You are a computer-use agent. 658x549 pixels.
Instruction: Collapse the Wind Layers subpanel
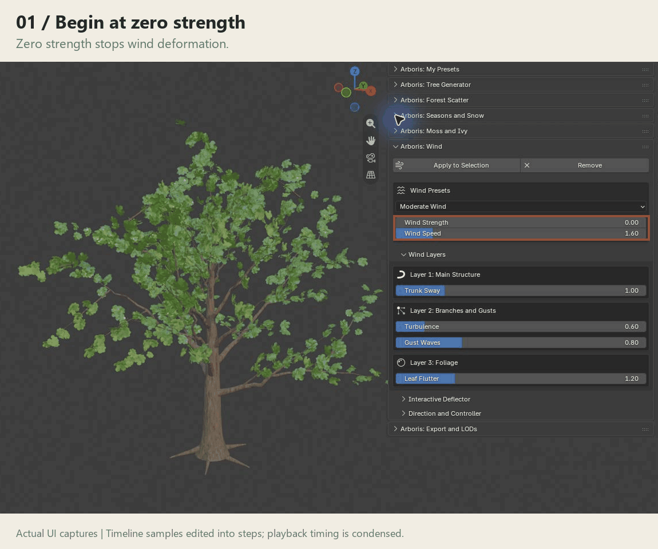(x=403, y=254)
